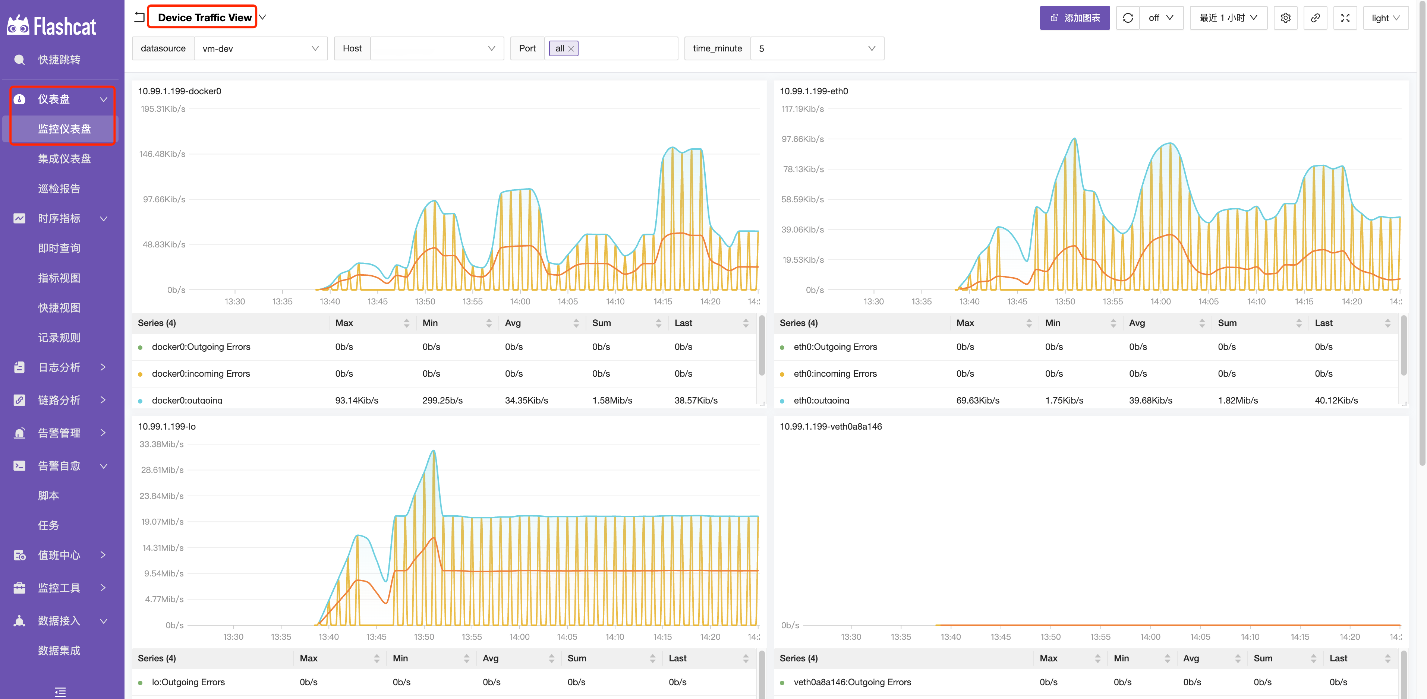Click the Flashcat logo

51,25
